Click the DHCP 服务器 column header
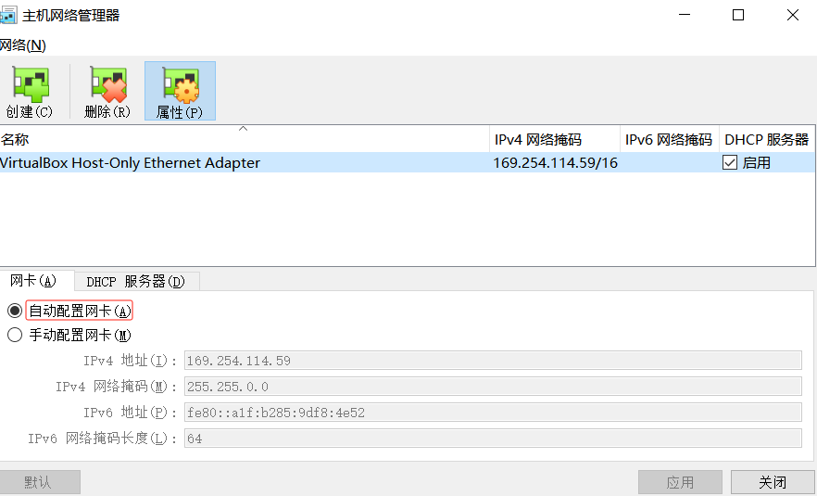The image size is (817, 496). click(x=766, y=139)
